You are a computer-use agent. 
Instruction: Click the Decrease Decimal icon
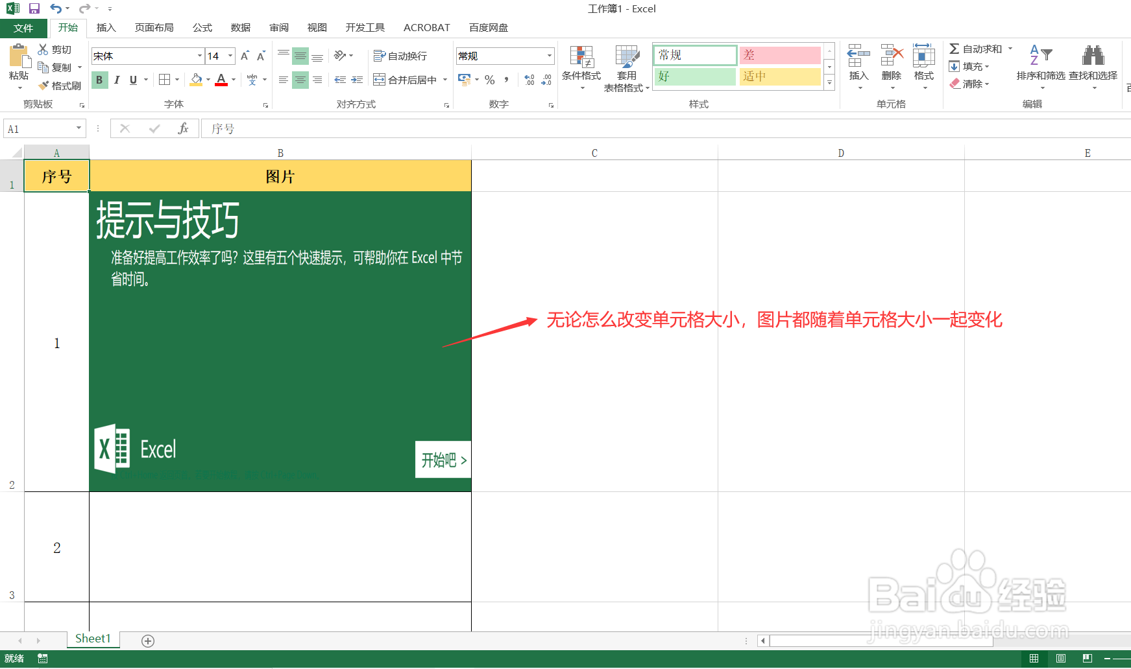[x=546, y=80]
